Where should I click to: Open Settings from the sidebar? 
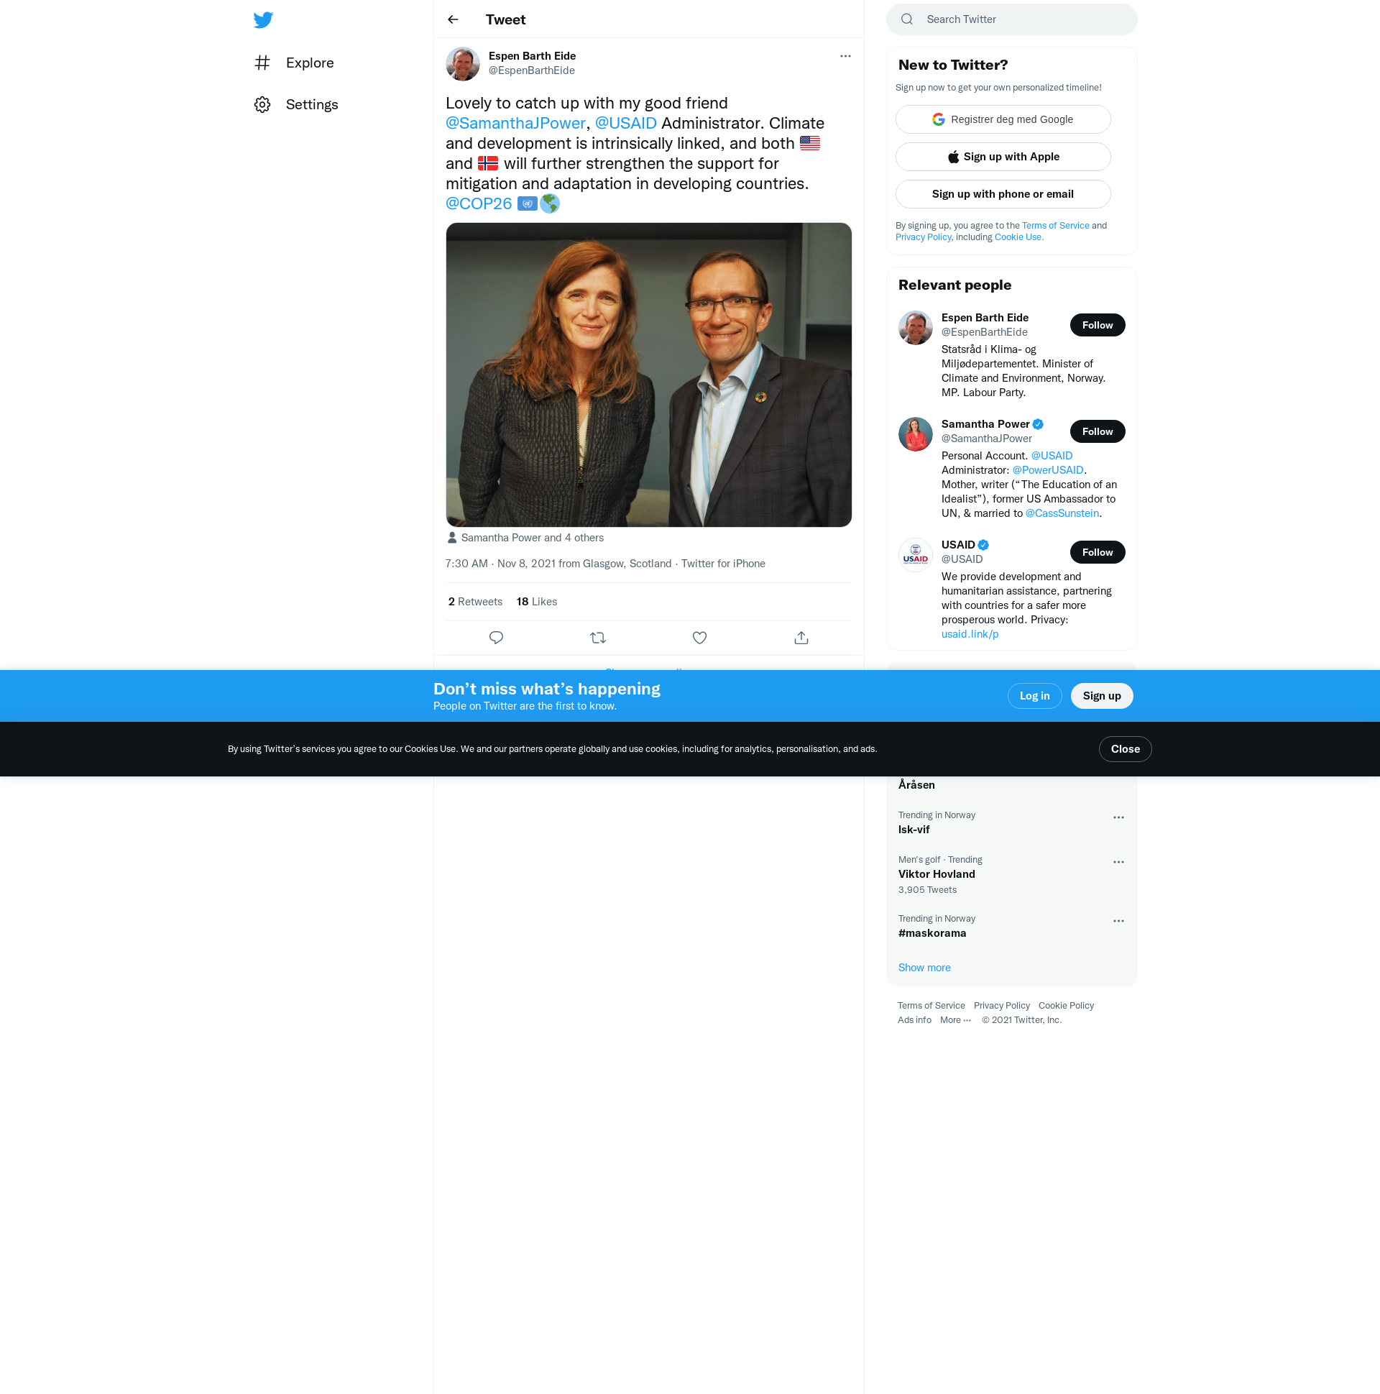pos(296,105)
